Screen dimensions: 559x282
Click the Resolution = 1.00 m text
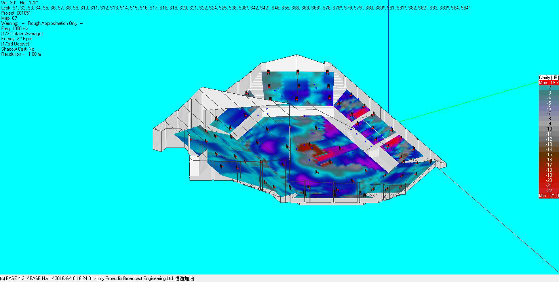tap(21, 54)
